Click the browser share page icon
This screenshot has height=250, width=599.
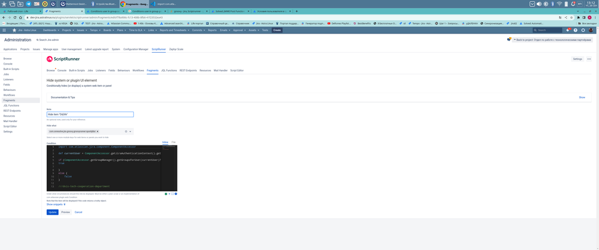tap(566, 17)
